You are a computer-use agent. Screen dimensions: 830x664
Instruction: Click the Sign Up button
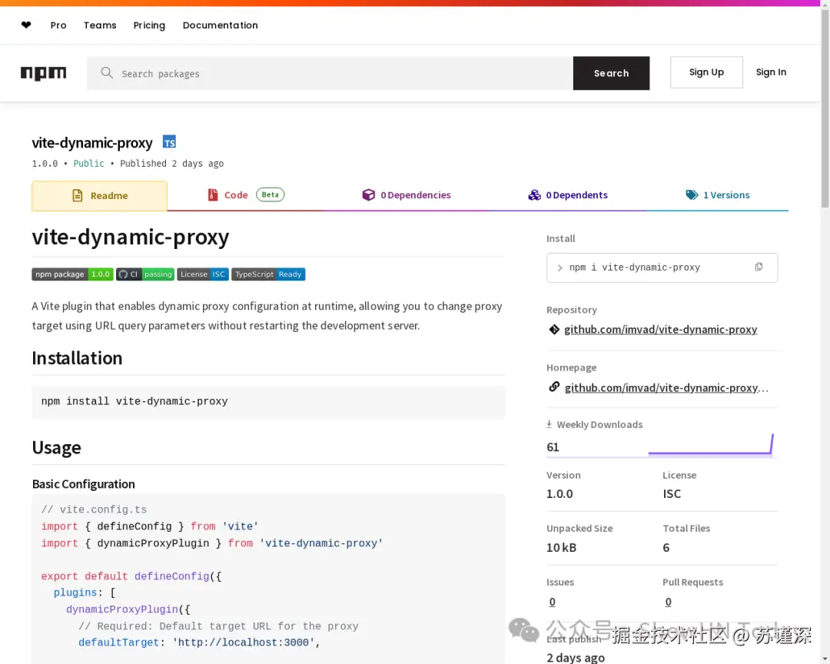click(x=706, y=72)
